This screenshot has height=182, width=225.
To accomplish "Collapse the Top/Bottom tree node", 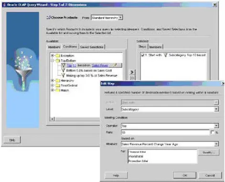I will (53, 61).
